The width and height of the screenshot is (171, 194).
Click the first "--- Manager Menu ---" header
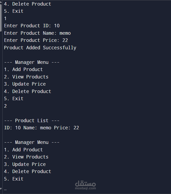tap(32, 62)
